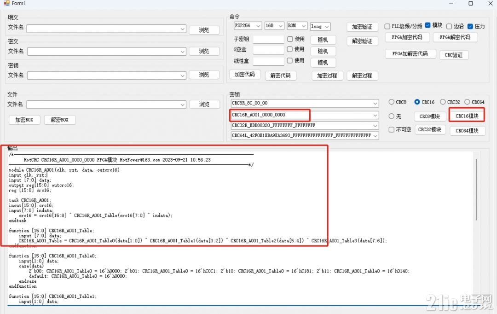Click the 解密BOX button
Screen dimensions: 497x314
(59, 120)
